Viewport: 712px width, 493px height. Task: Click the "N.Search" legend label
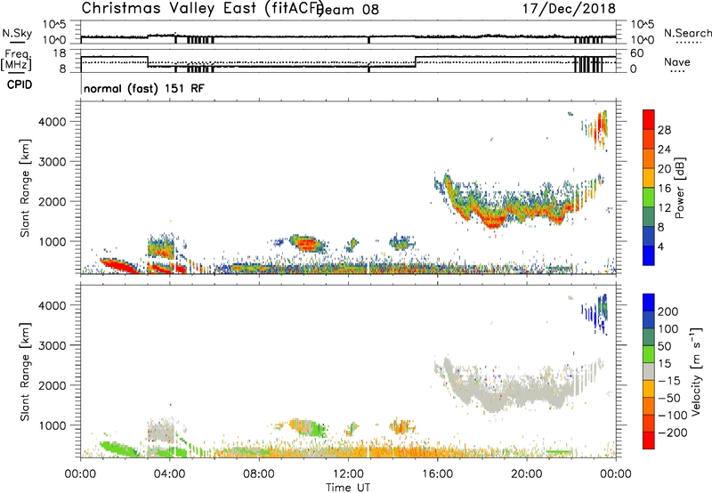(687, 33)
